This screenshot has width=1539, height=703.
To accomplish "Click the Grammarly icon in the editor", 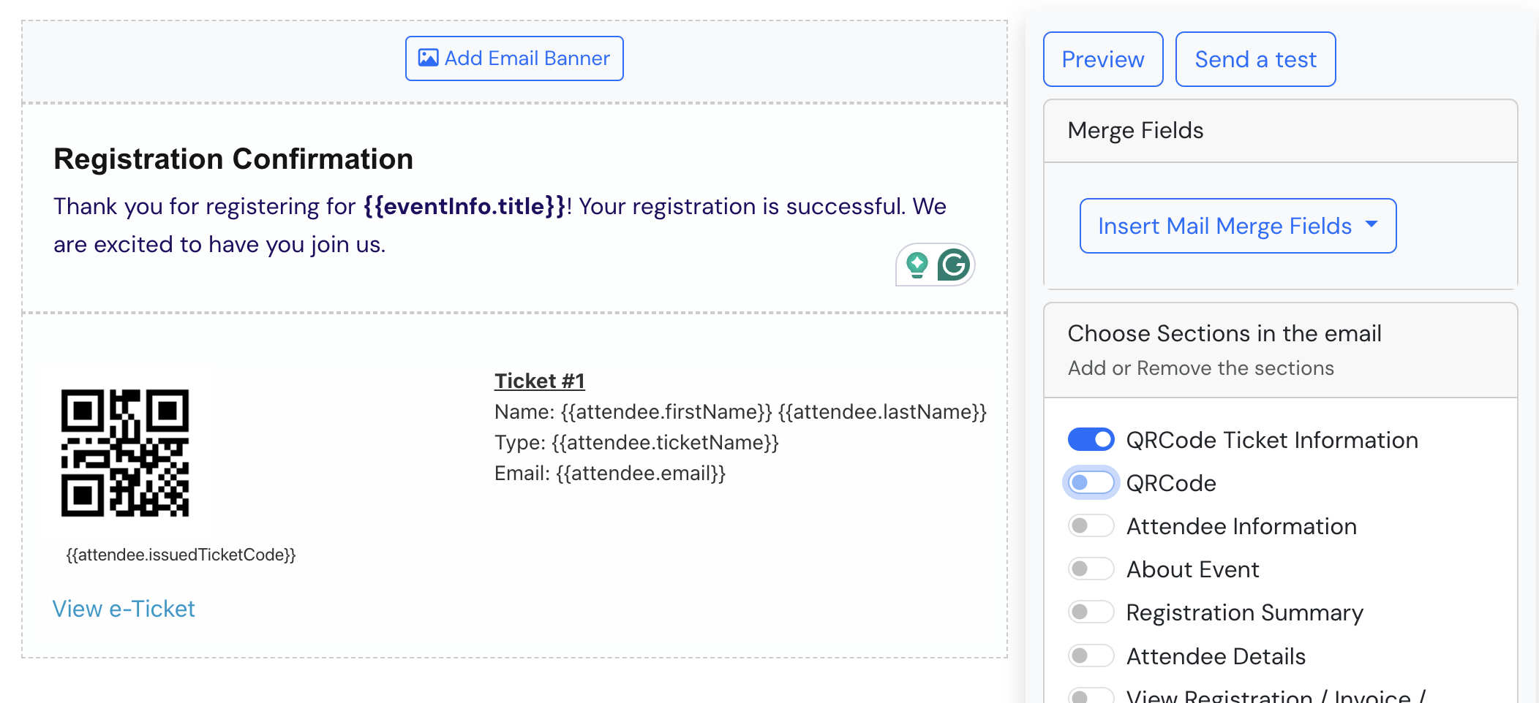I will point(954,265).
